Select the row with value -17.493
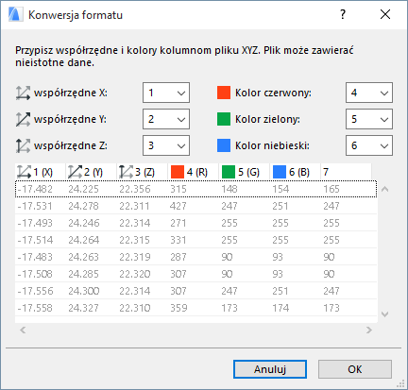This screenshot has width=408, height=390. pos(195,223)
